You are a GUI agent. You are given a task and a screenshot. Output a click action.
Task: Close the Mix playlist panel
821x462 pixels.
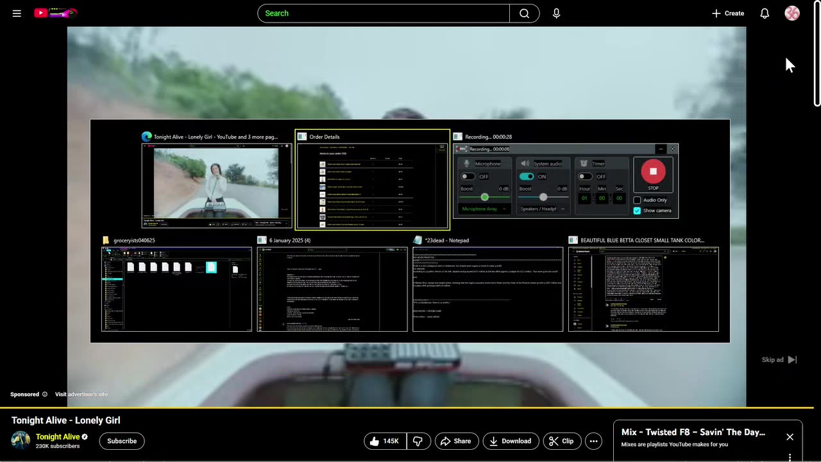790,437
